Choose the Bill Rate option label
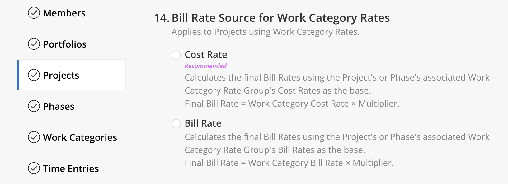The width and height of the screenshot is (508, 184). tap(203, 123)
